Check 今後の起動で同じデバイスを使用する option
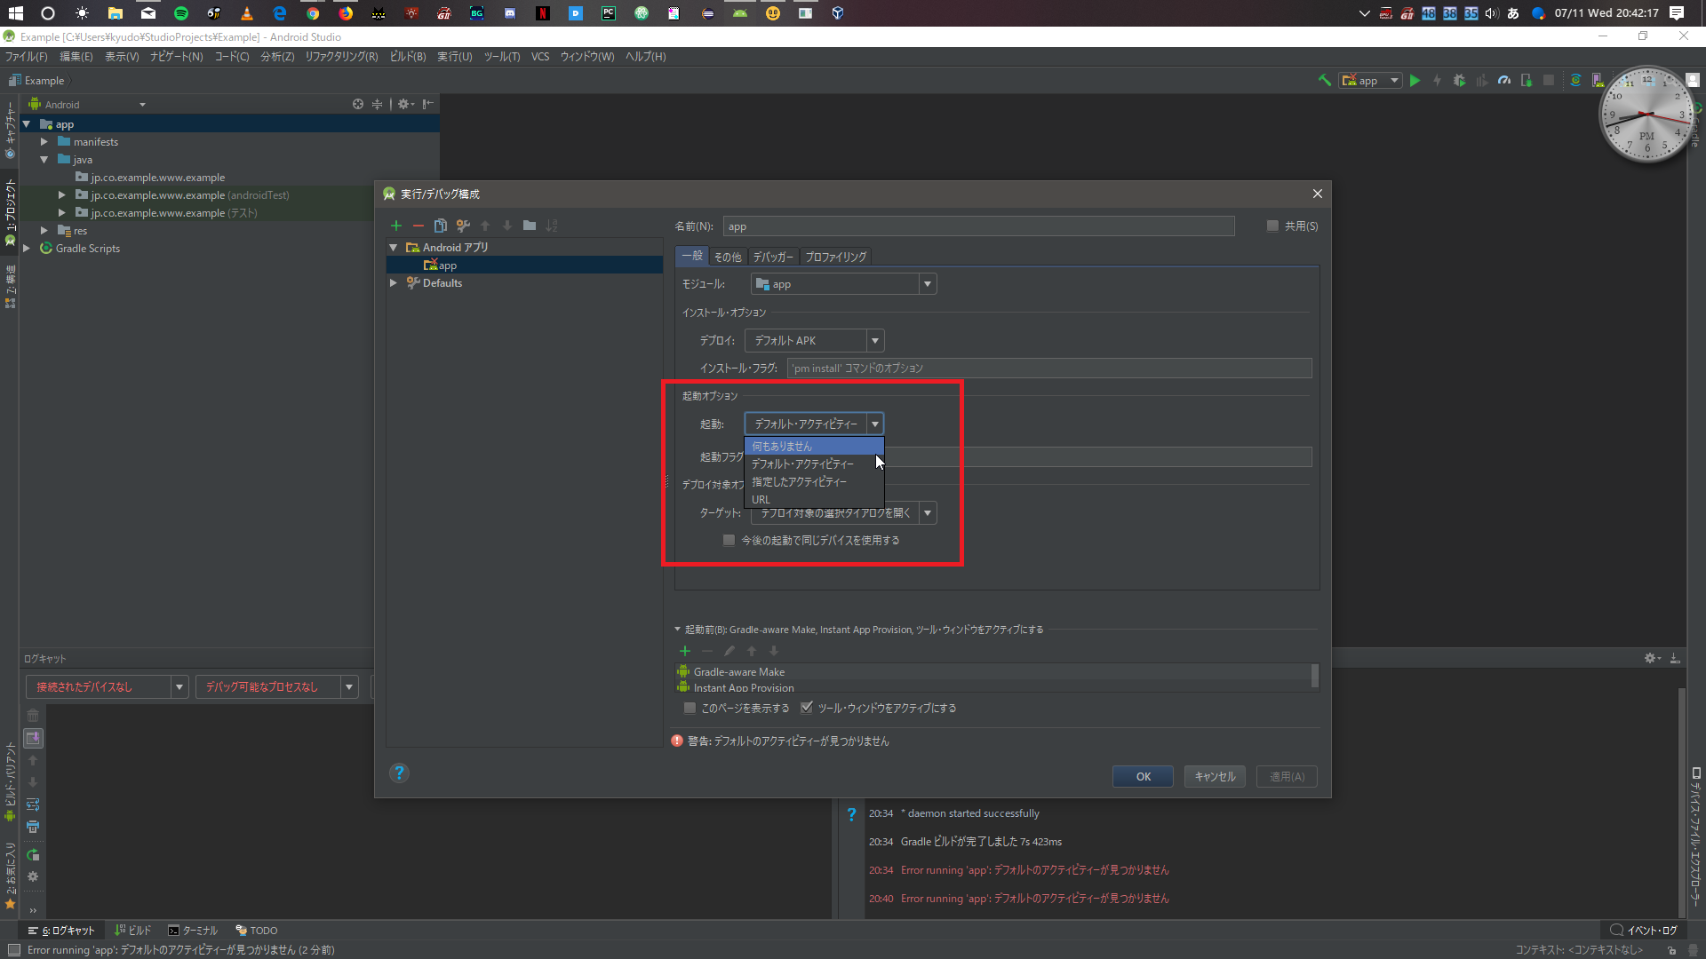1706x959 pixels. tap(729, 540)
